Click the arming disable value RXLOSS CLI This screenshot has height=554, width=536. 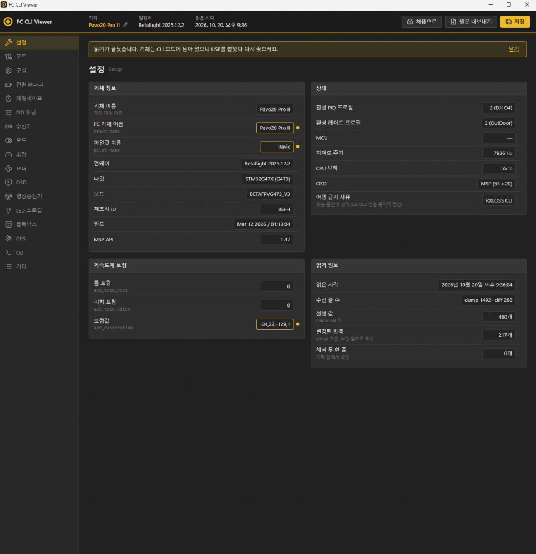click(x=499, y=200)
